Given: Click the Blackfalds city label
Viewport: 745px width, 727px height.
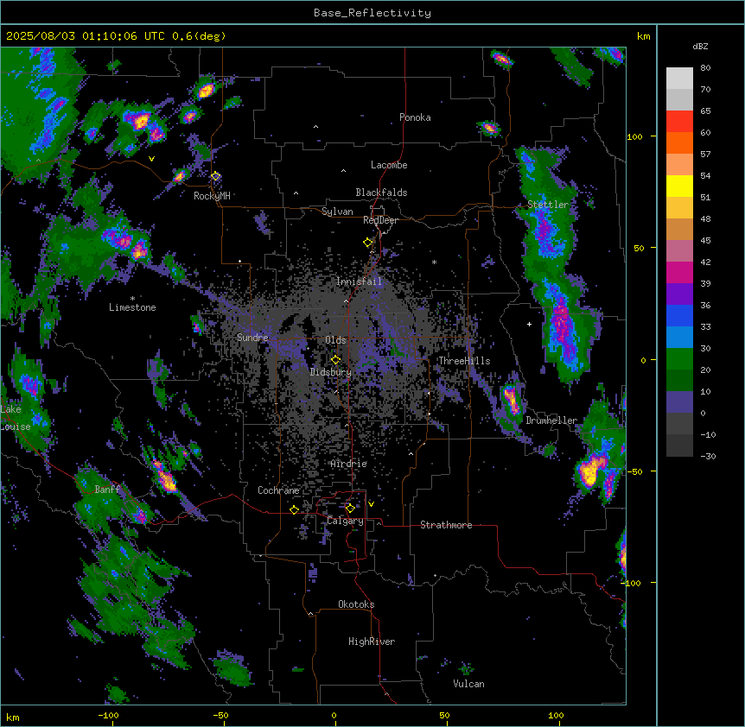Looking at the screenshot, I should pyautogui.click(x=381, y=193).
